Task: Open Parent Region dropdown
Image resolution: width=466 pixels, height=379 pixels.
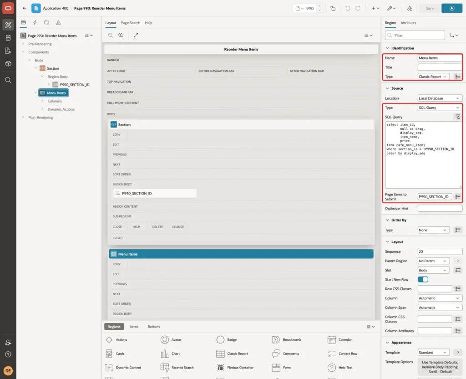Action: click(x=434, y=261)
